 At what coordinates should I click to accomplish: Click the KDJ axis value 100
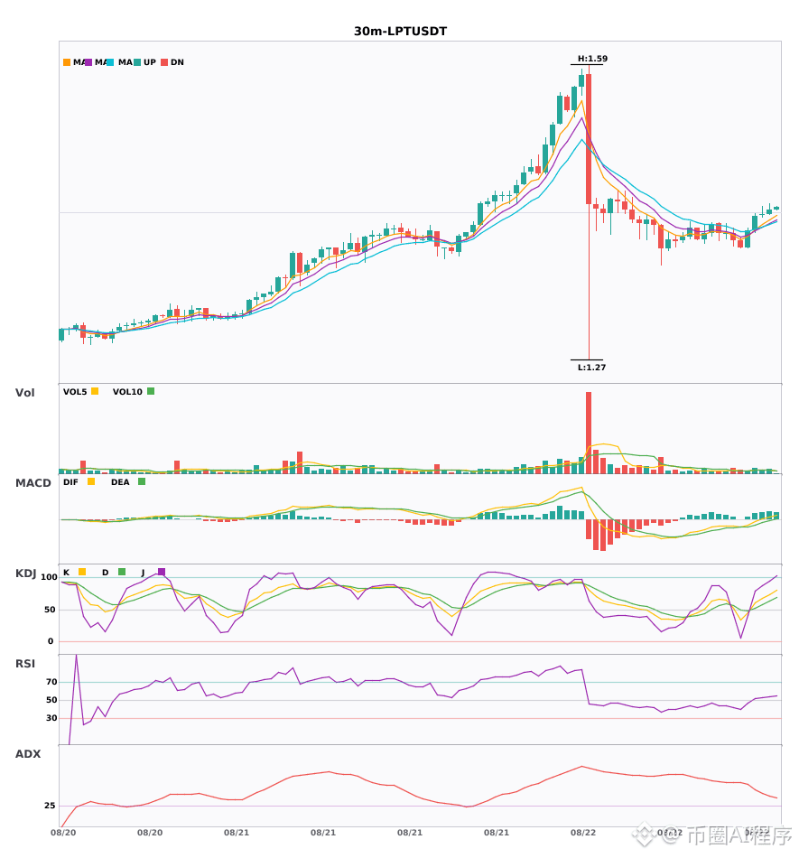click(x=50, y=577)
